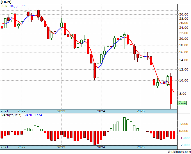Viewport: 191px width, 154px height.
Task: Click the 30.00 price axis label
Action: [x=184, y=14]
